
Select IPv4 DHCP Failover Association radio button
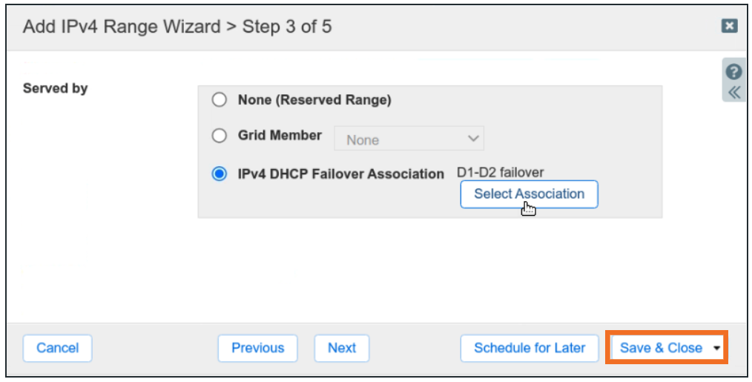tap(220, 174)
